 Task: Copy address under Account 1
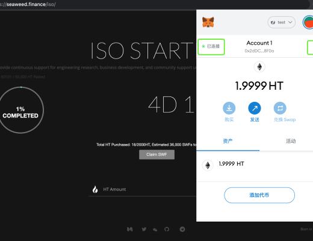[259, 51]
